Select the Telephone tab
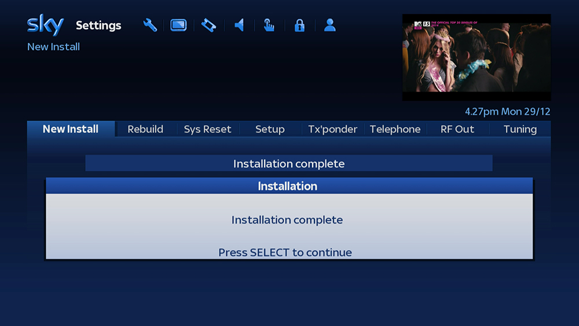 coord(395,129)
